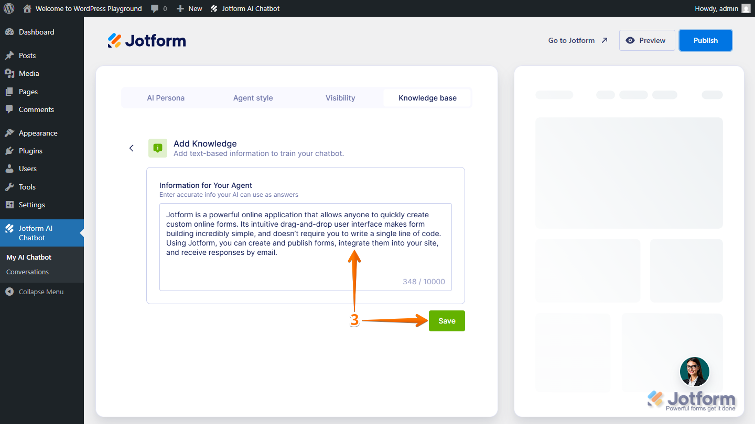Click the blue Publish button
Viewport: 755px width, 424px height.
click(706, 40)
